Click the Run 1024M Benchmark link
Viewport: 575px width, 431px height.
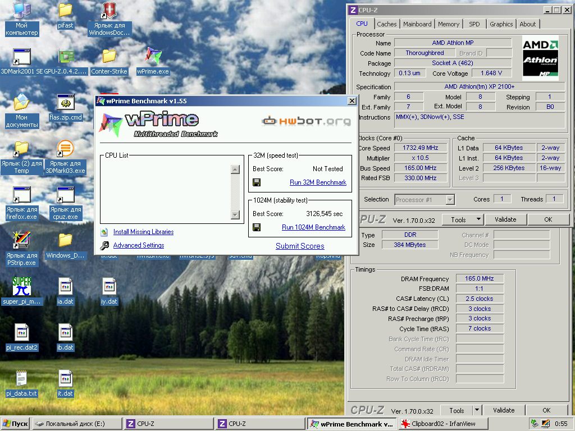pyautogui.click(x=313, y=227)
